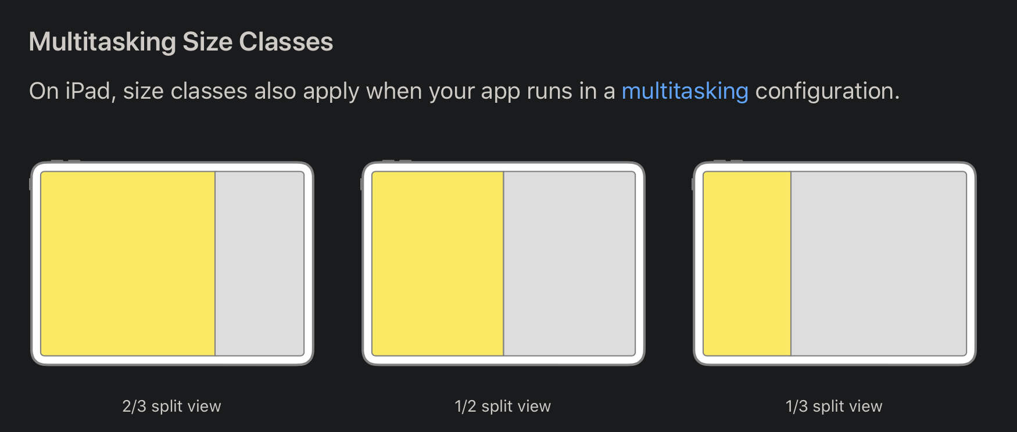This screenshot has width=1017, height=432.
Task: Click the "2/3 split view" caption
Action: click(171, 406)
